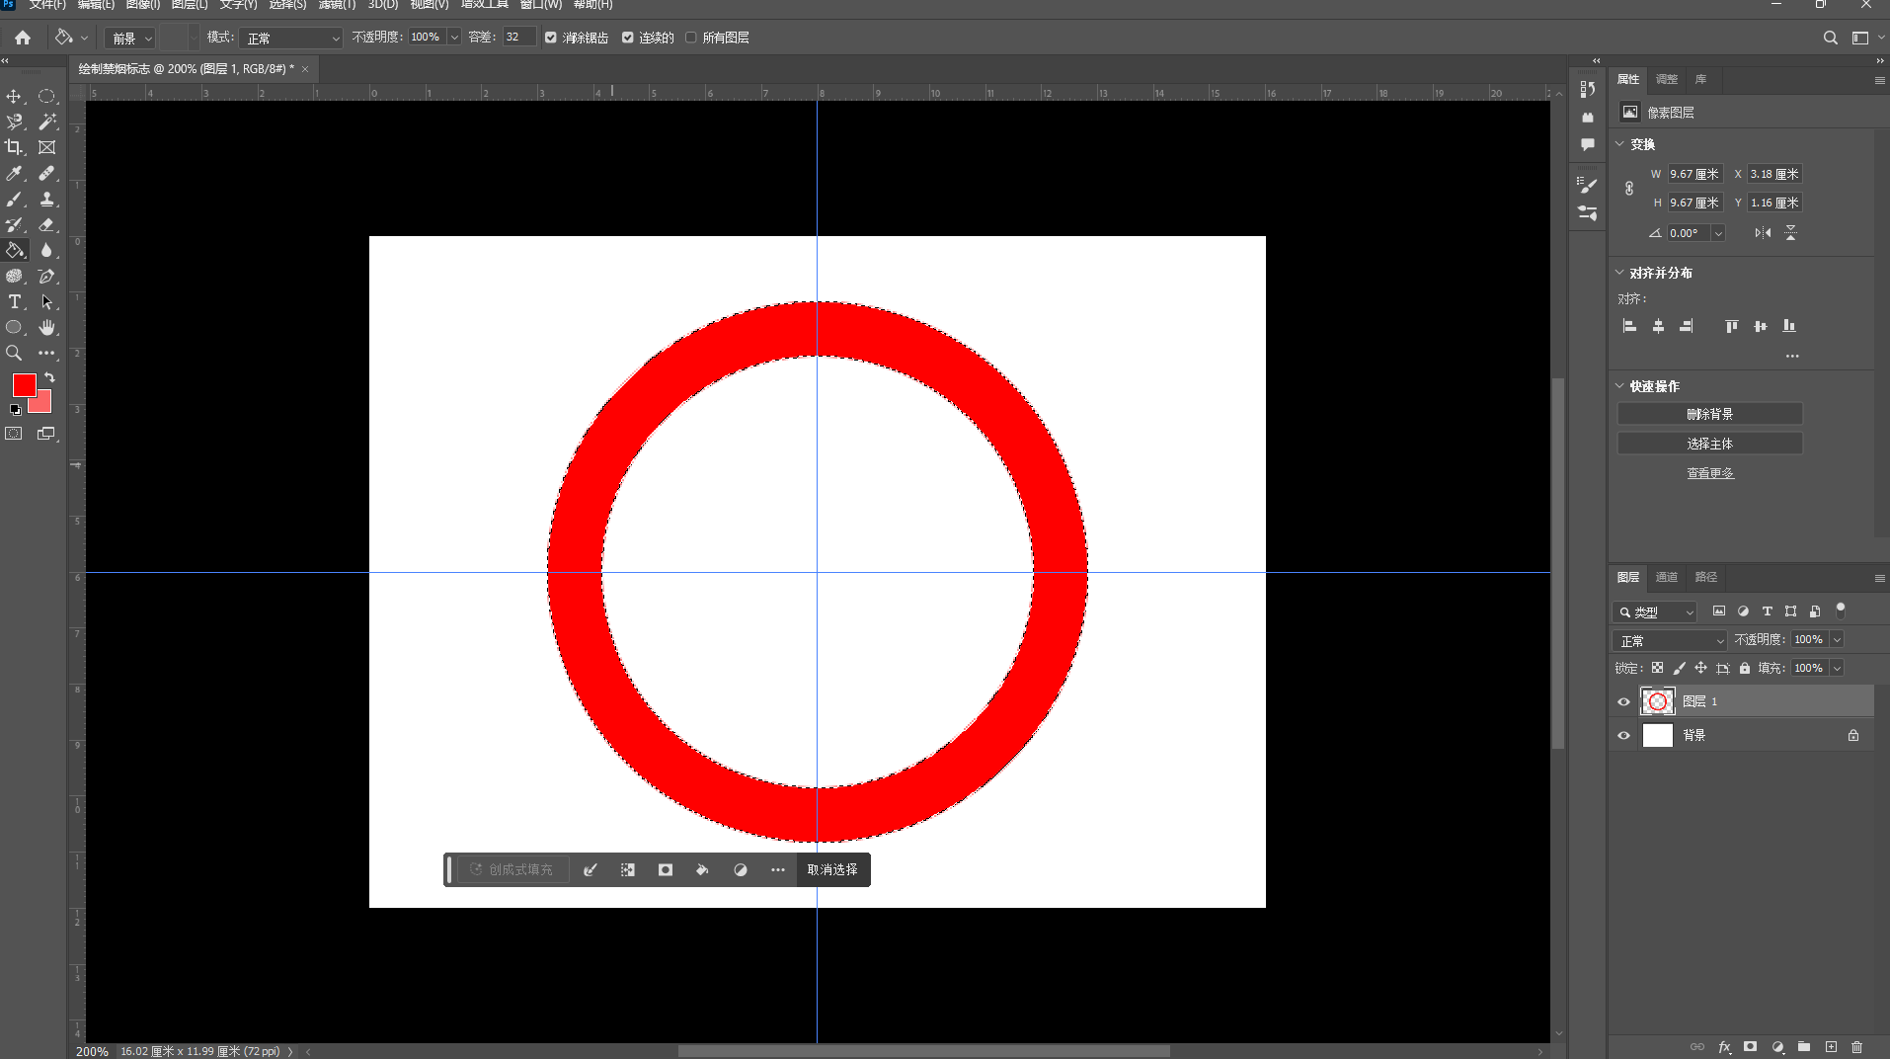Click invert selection icon in floating taskbar
Screen dimensions: 1890x1059
627,870
